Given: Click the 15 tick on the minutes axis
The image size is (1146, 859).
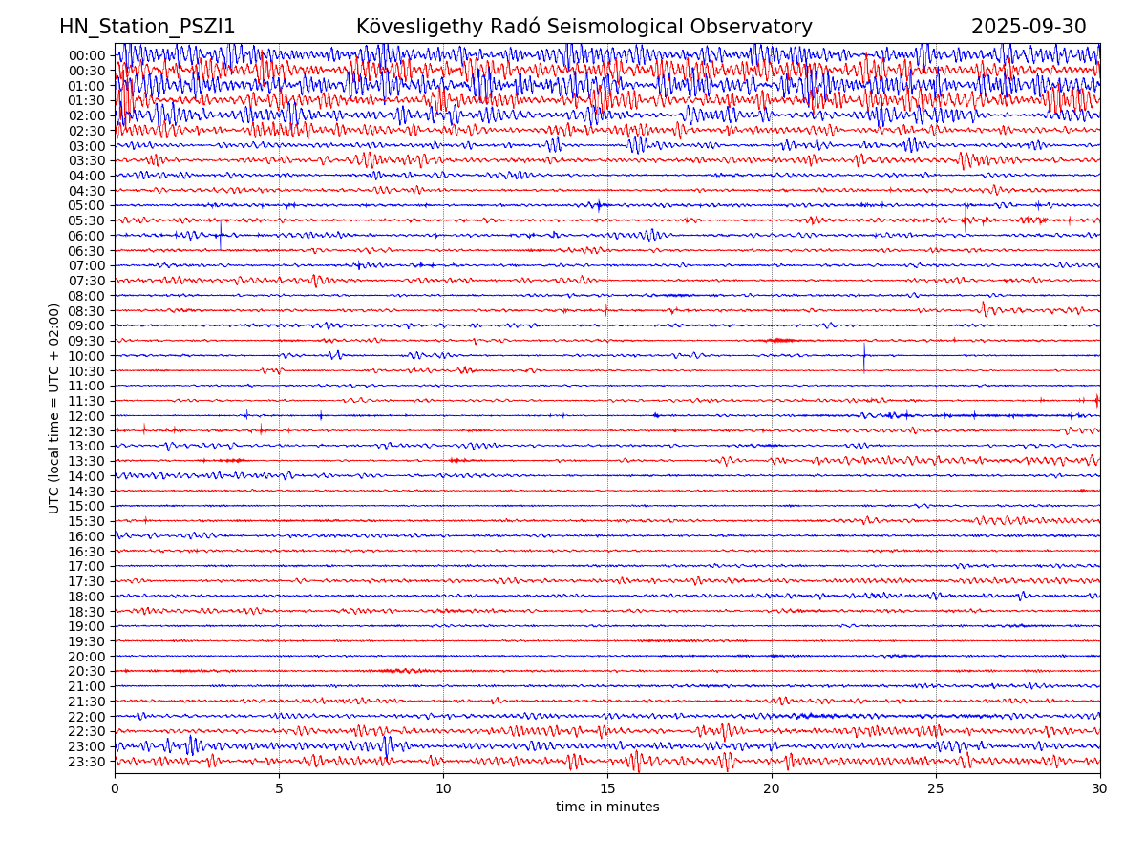Looking at the screenshot, I should (607, 789).
